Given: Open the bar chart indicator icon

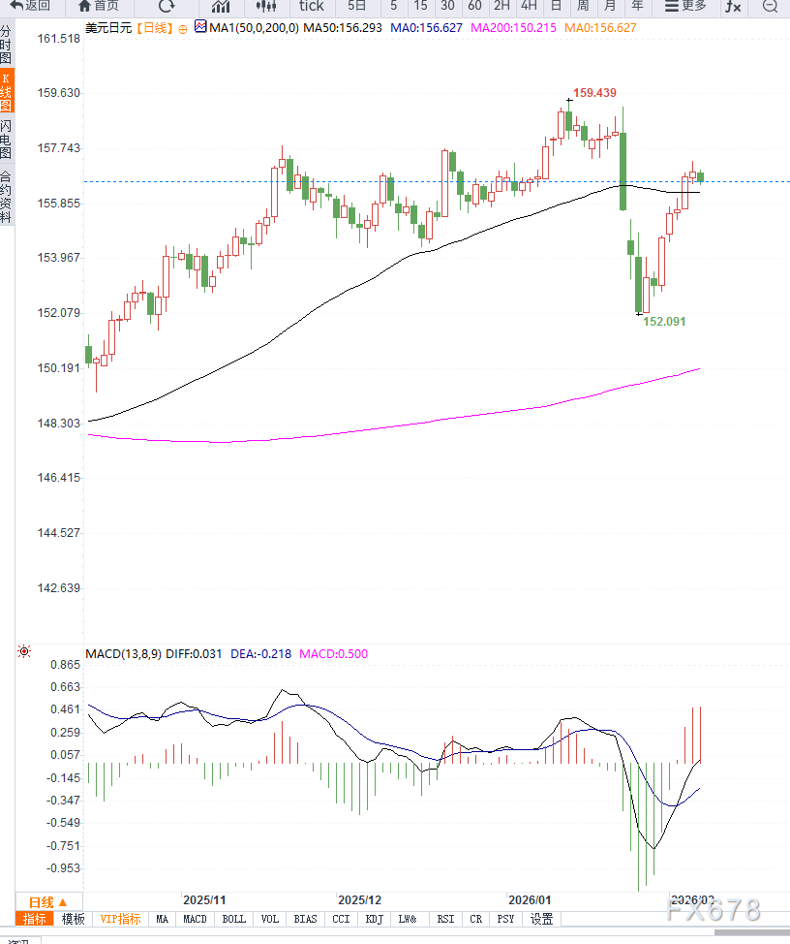Looking at the screenshot, I should pyautogui.click(x=221, y=6).
